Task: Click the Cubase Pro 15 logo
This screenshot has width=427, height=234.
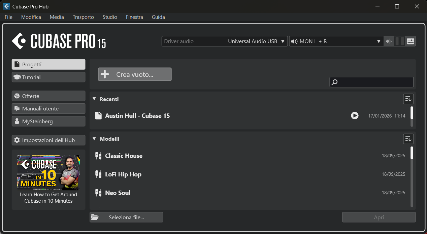Action: [59, 41]
